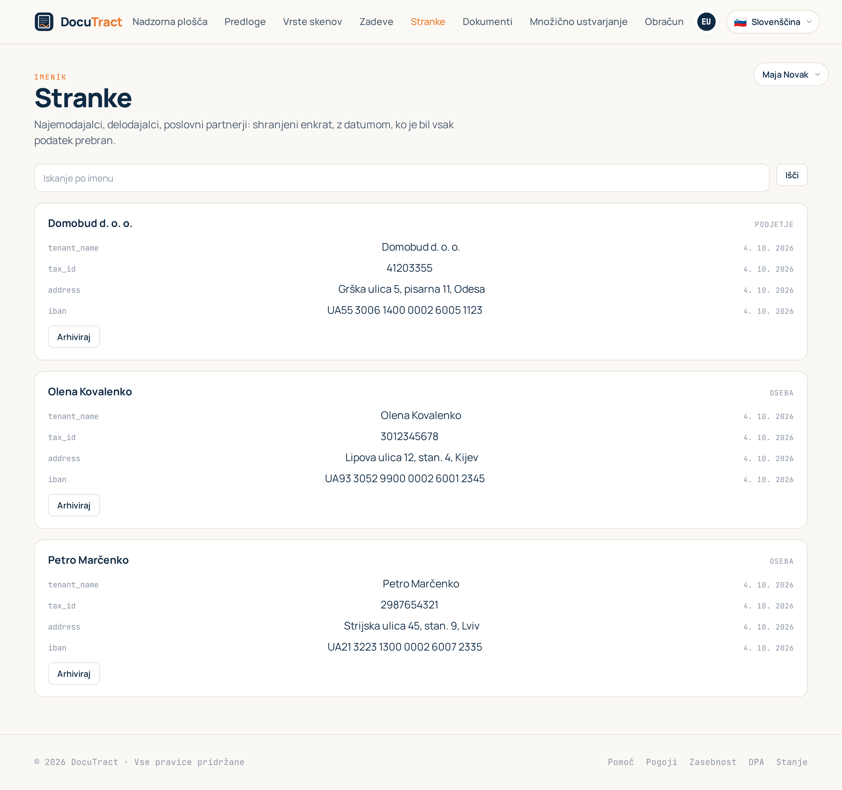
Task: Click the Išči search button
Action: coord(792,175)
